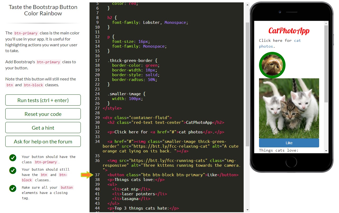339x213 pixels.
Task: Click the CatPhotoApp heading in the preview
Action: coord(289,31)
